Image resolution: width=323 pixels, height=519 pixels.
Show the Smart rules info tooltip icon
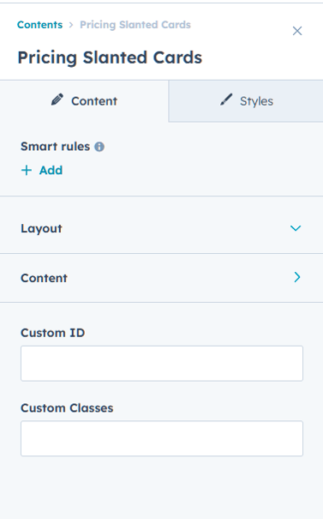[99, 147]
